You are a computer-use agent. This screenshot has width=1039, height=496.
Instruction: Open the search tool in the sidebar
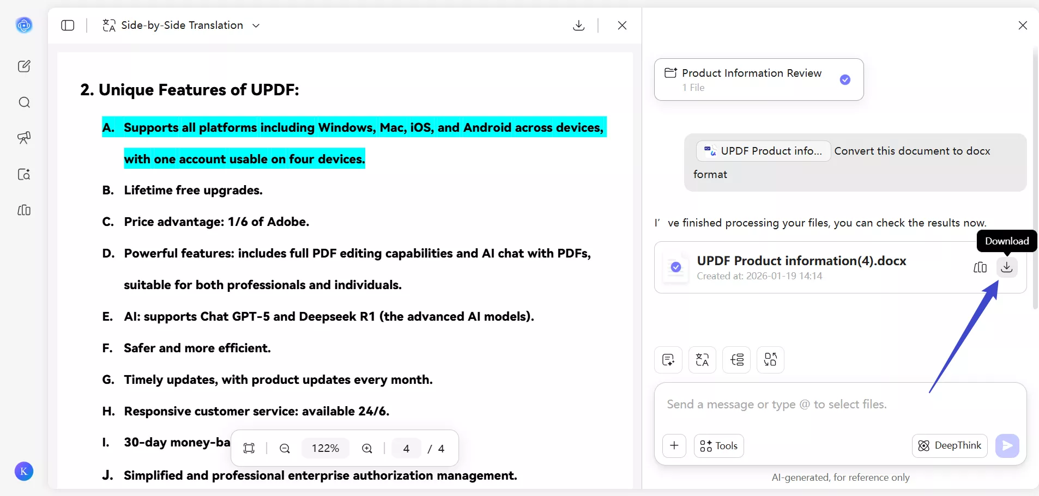(24, 102)
